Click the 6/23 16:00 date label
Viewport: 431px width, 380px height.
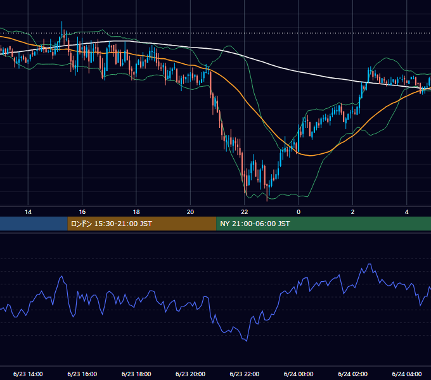pos(82,374)
